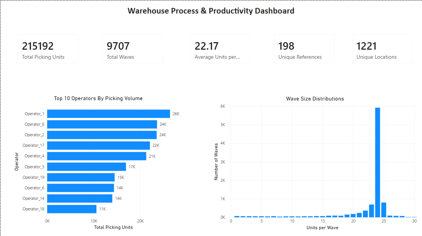Image resolution: width=422 pixels, height=236 pixels.
Task: Select the Operator_18 bar
Action: 72,209
